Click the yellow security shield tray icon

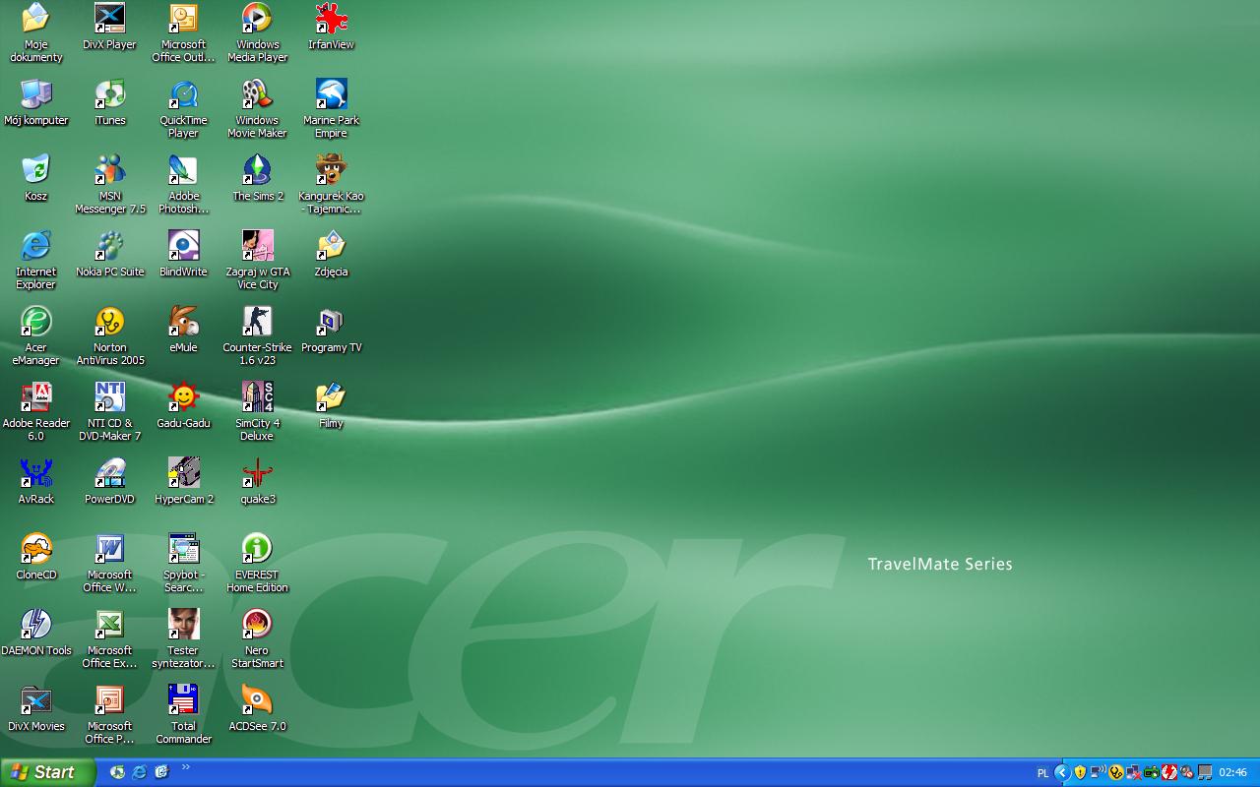(x=1080, y=772)
